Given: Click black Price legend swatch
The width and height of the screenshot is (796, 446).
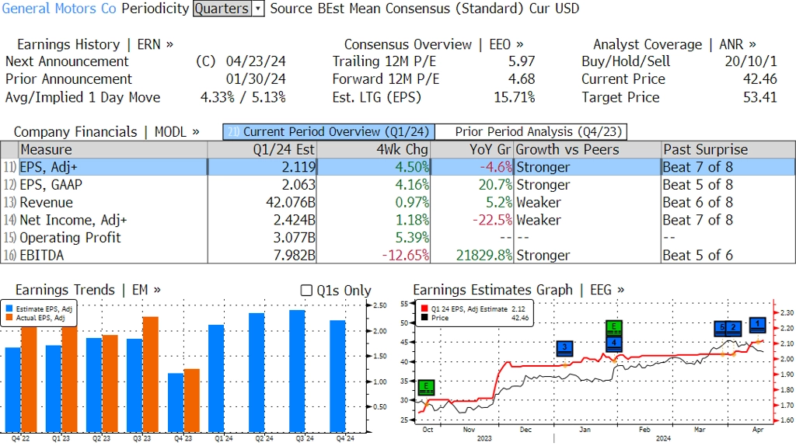Looking at the screenshot, I should tap(424, 318).
